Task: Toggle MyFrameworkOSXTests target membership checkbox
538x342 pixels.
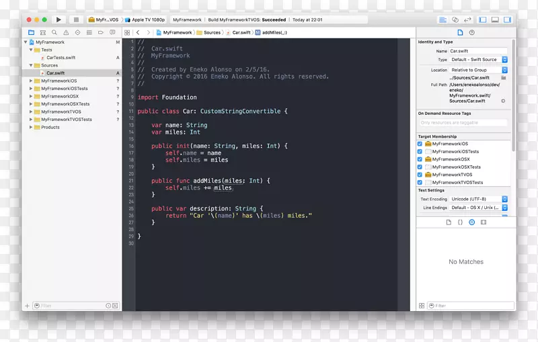Action: [420, 167]
